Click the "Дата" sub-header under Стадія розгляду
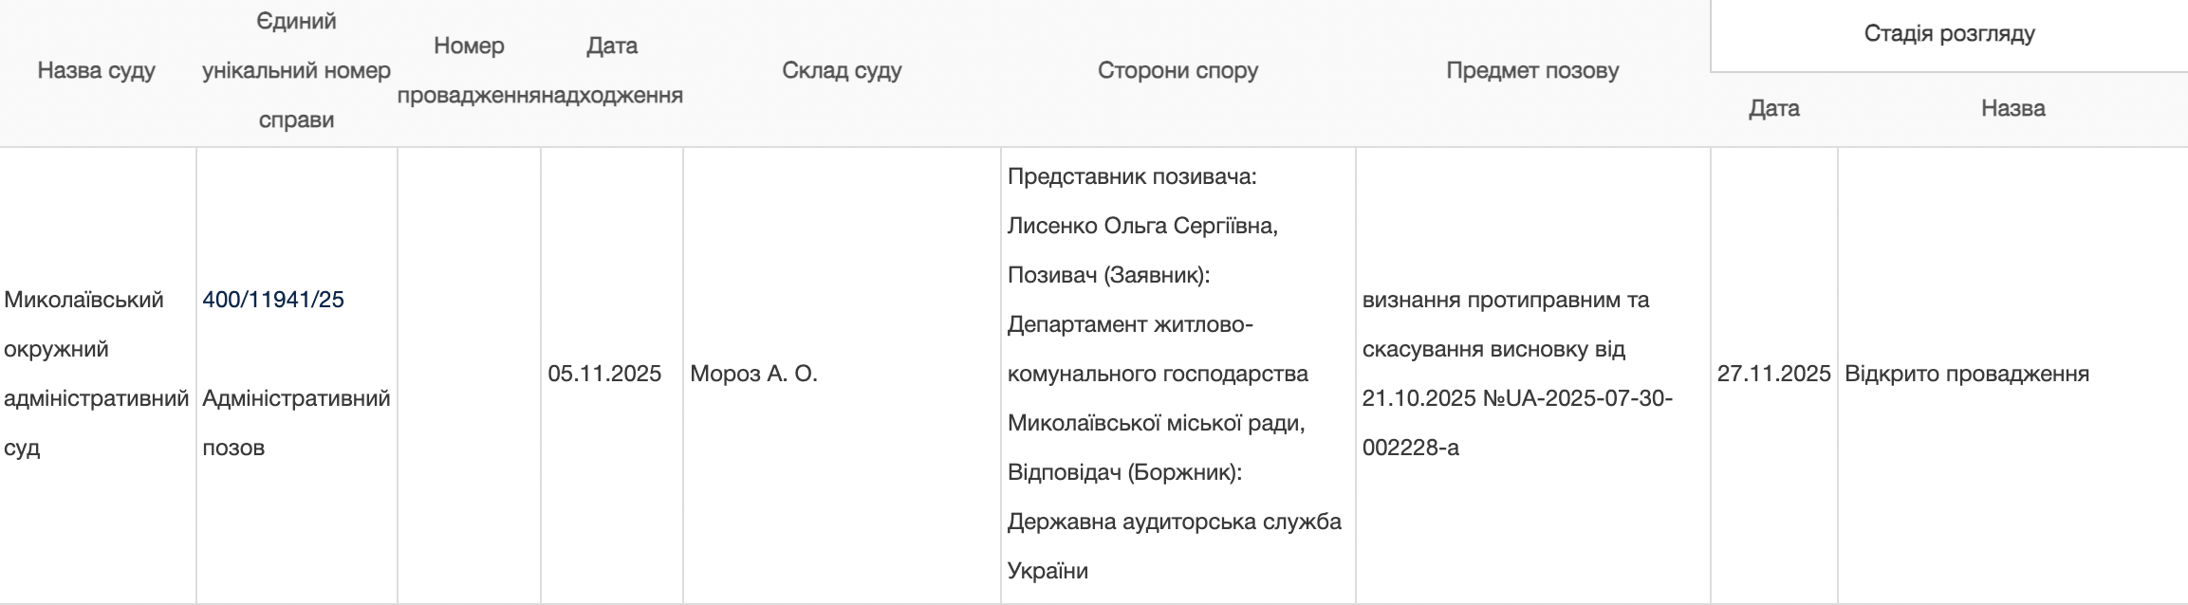2188x605 pixels. (x=1773, y=109)
